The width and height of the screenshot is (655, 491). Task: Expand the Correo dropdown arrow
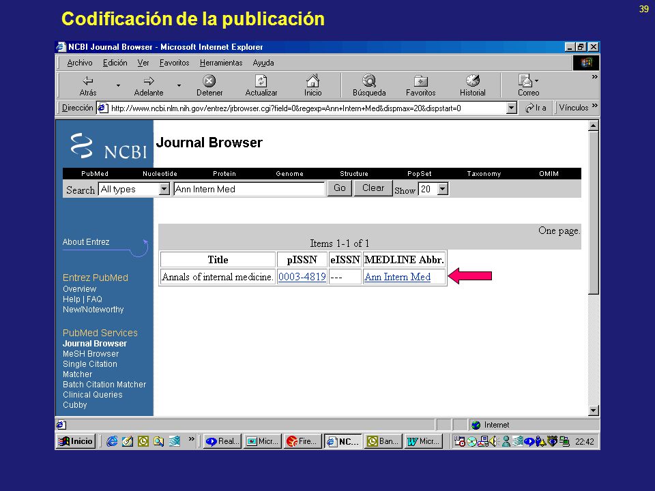(537, 80)
